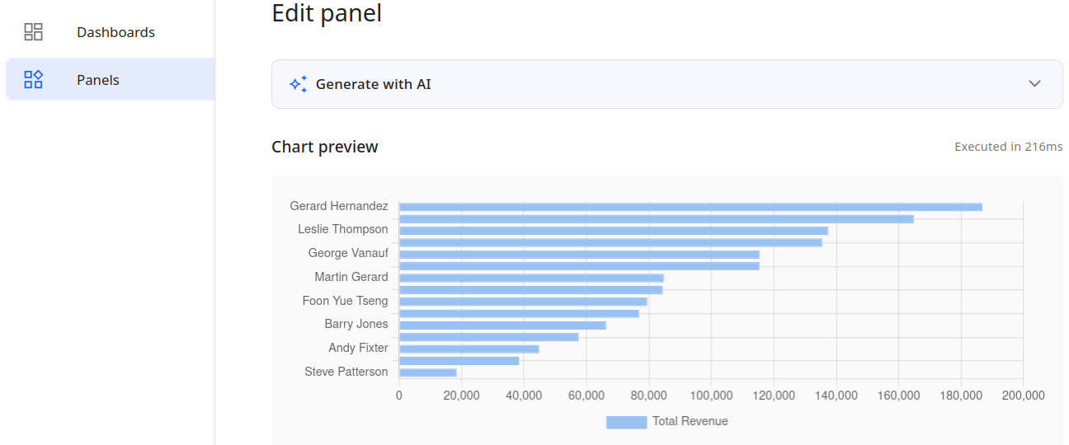This screenshot has height=445, width=1069.
Task: Click the Panels icon in sidebar
Action: pos(33,80)
